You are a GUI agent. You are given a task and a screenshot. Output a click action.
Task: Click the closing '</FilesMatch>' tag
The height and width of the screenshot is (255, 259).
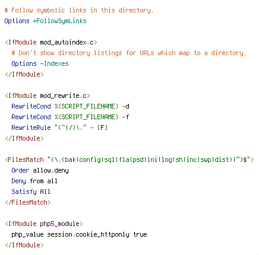tap(28, 202)
